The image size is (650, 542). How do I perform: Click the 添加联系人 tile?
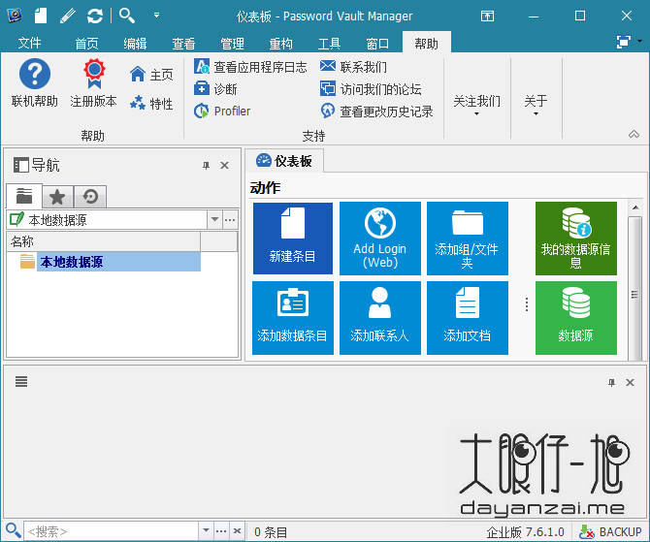[379, 318]
